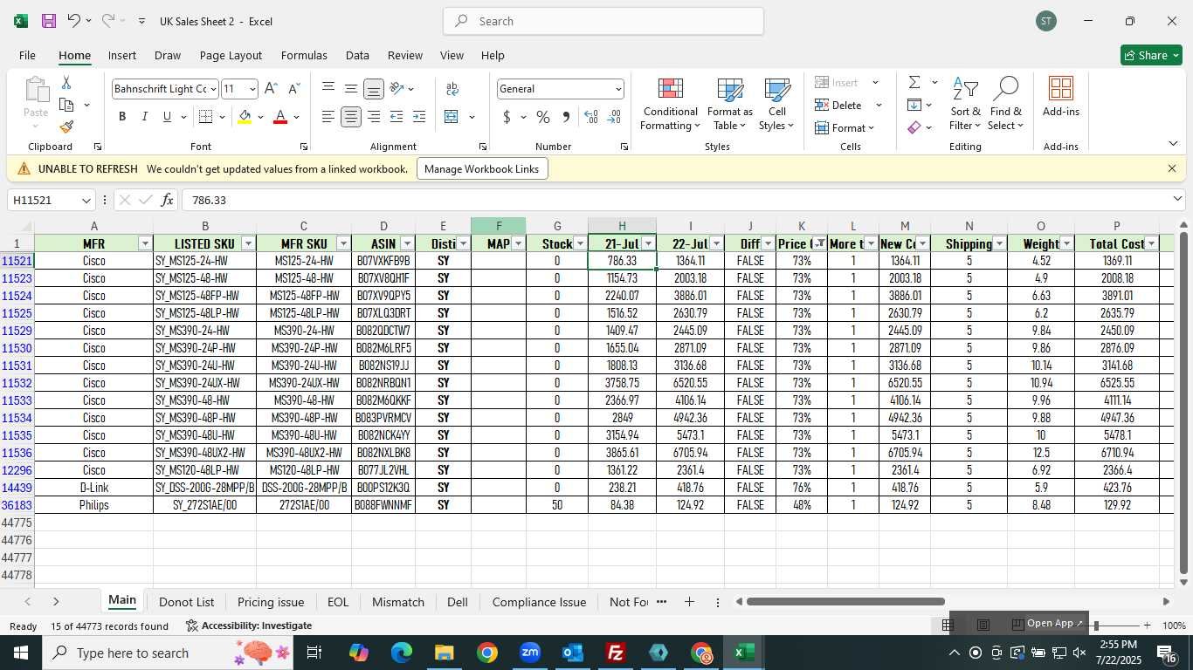Open the Total Cost filter dropdown
Screen dimensions: 1193x670
1151,243
